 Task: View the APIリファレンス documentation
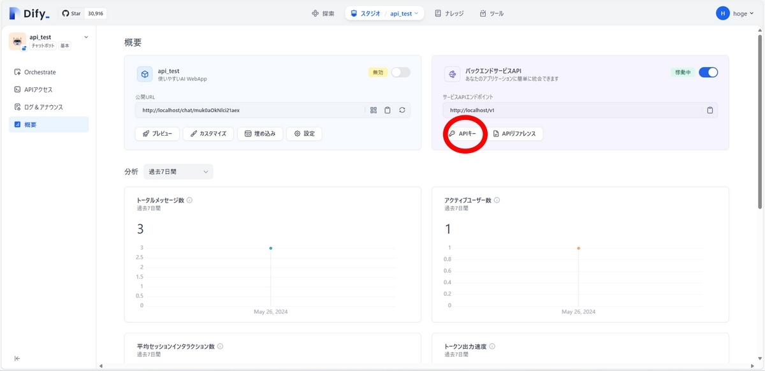(516, 134)
